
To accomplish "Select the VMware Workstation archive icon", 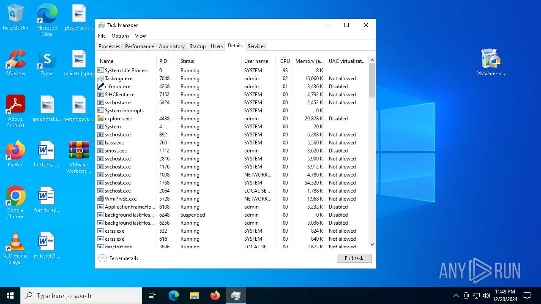I will pos(79,157).
